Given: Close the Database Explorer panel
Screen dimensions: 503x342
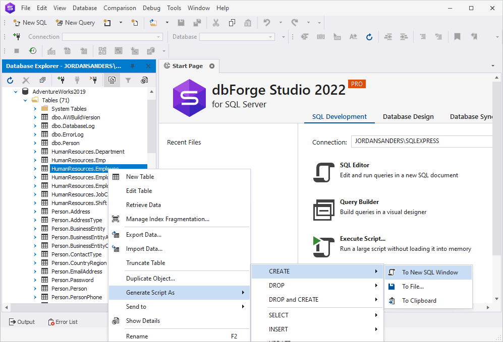Looking at the screenshot, I should (148, 66).
